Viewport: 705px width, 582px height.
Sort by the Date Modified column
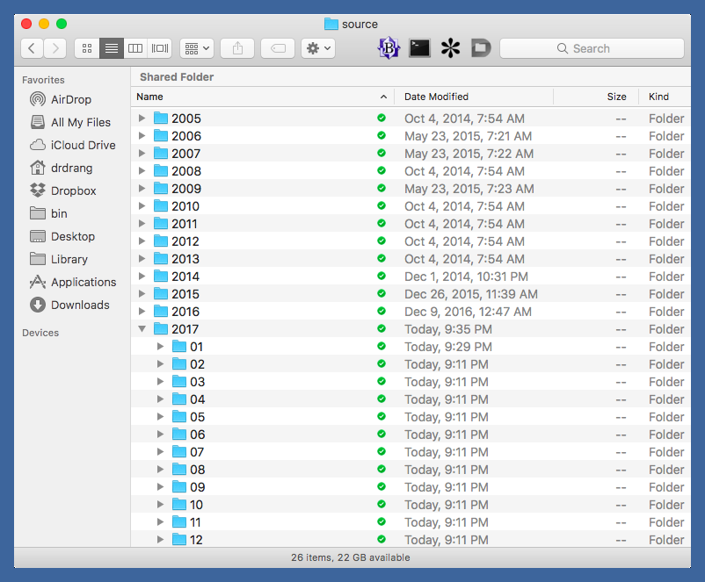[436, 97]
